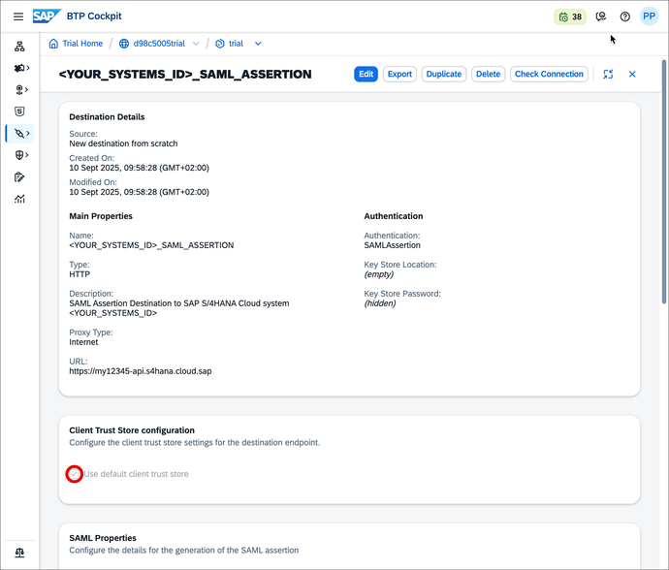Click the subaccount icon beside trial

coord(220,44)
